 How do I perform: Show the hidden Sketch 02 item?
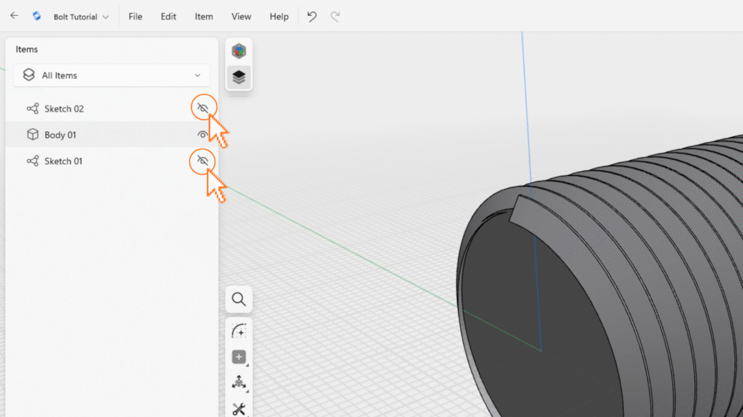203,109
